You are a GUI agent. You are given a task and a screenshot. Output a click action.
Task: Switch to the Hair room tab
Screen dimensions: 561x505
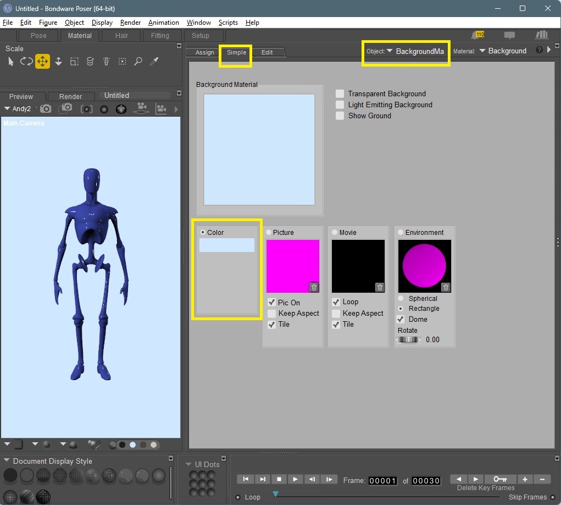point(121,36)
